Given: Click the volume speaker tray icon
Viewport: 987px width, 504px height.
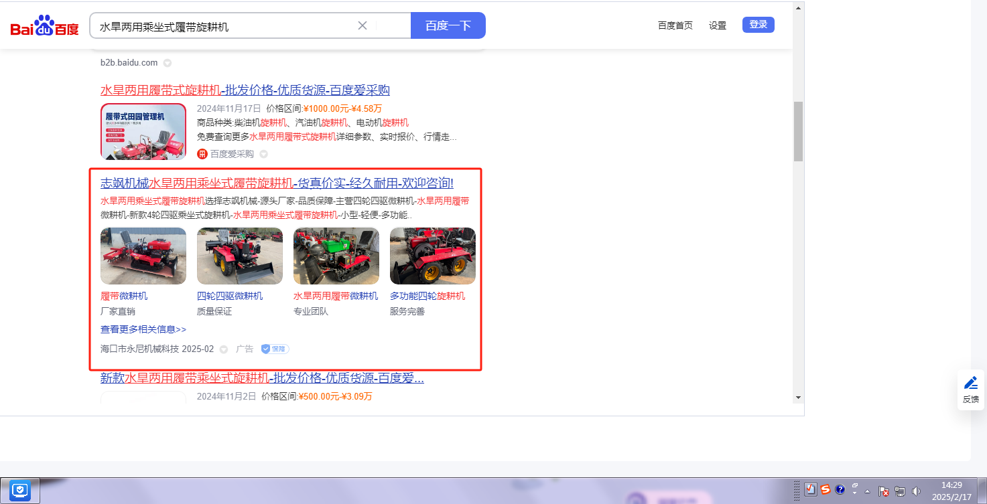Looking at the screenshot, I should (916, 491).
